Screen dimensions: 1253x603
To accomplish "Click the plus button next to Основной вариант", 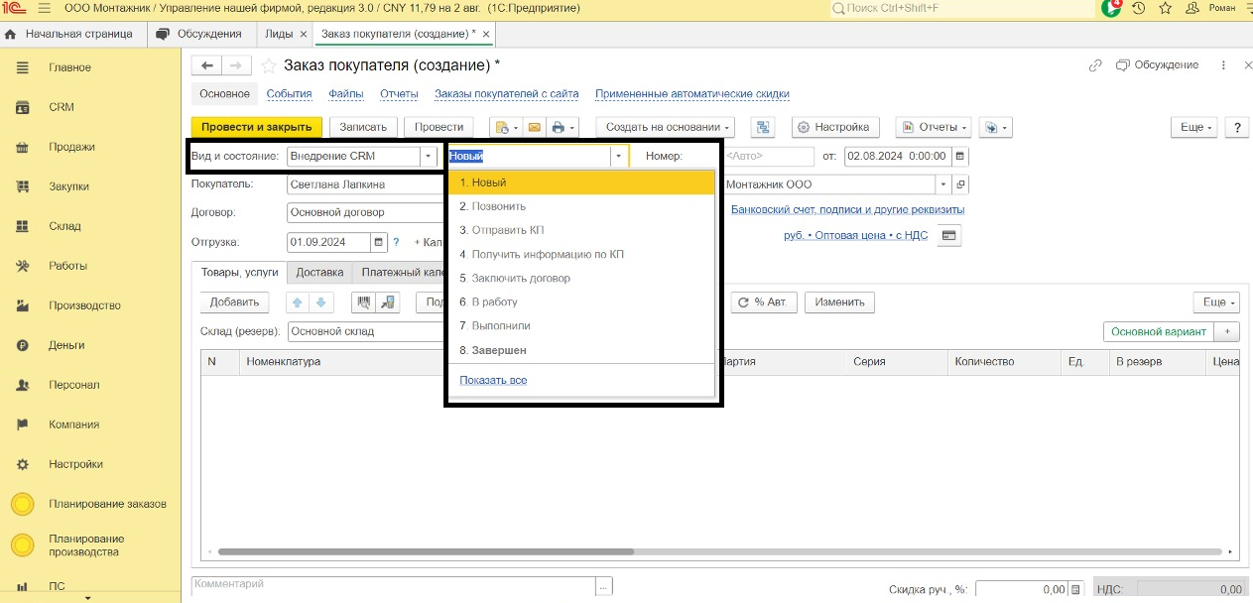I will point(1227,332).
